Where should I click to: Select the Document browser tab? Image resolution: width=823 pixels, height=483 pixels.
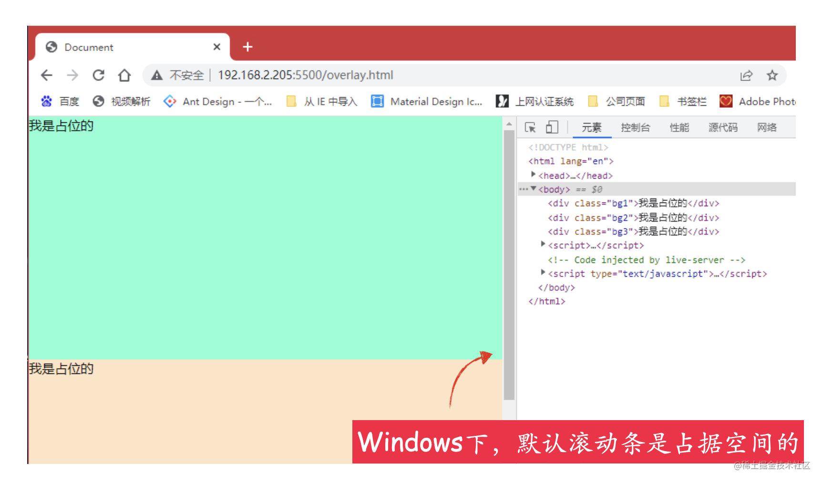click(x=133, y=47)
